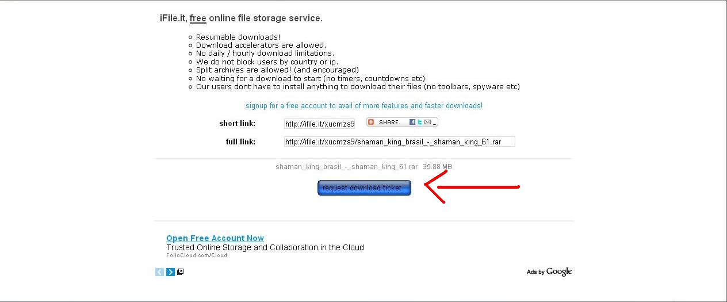Click the signup for a free account link
The height and width of the screenshot is (302, 727).
click(x=364, y=106)
